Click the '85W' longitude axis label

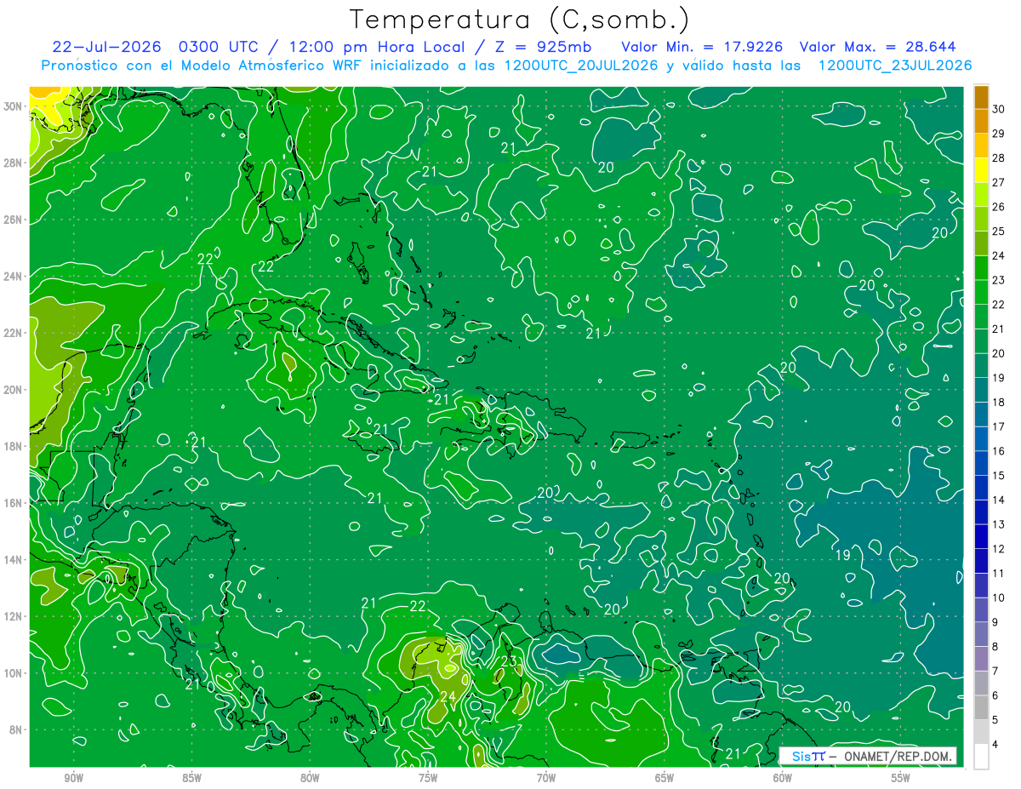click(191, 778)
